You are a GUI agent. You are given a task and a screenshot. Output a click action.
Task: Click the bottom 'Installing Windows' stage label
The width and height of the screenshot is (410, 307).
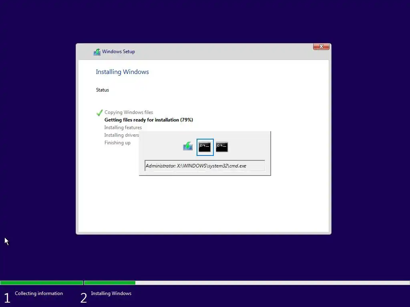(x=111, y=293)
